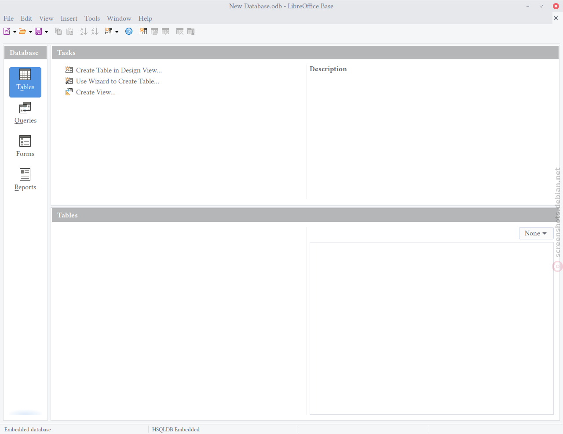The image size is (563, 434).
Task: Click Use Wizard to Create Table task
Action: pos(117,81)
